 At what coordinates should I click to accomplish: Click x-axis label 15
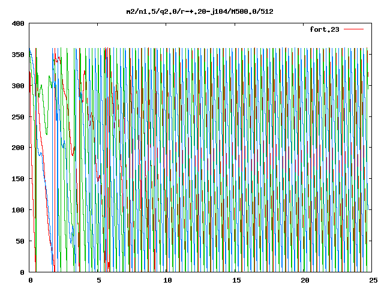(x=236, y=280)
